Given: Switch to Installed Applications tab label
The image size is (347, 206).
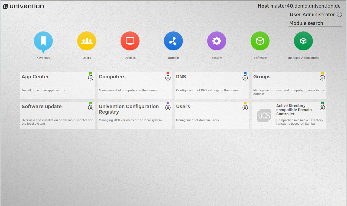Looking at the screenshot, I should (x=303, y=58).
